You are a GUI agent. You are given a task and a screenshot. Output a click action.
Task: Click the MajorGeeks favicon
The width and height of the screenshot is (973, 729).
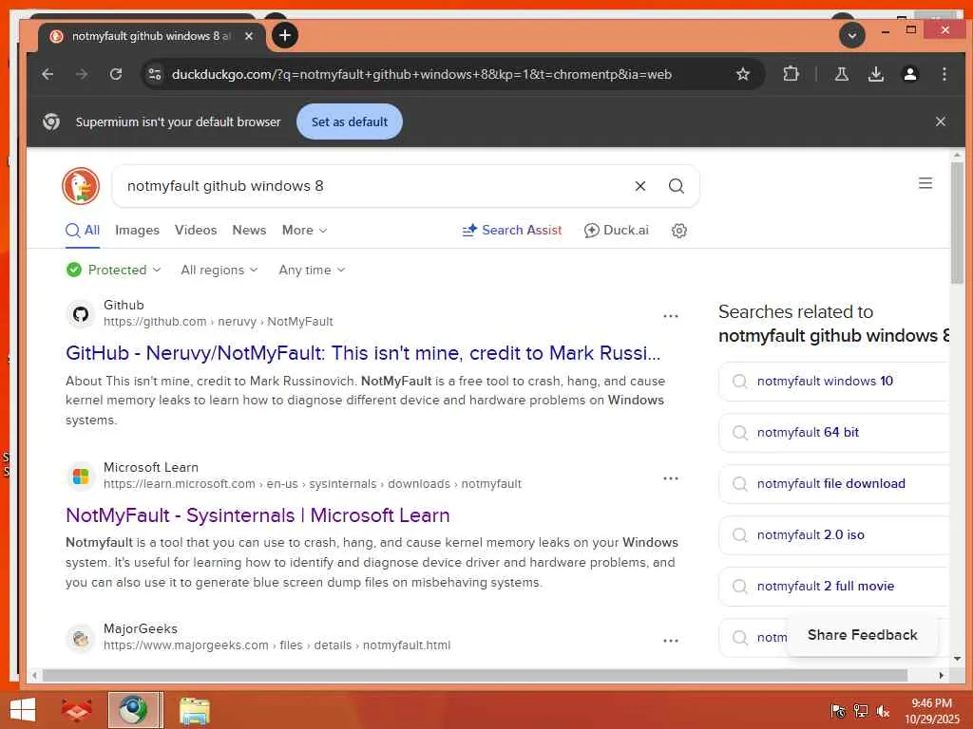(x=81, y=638)
